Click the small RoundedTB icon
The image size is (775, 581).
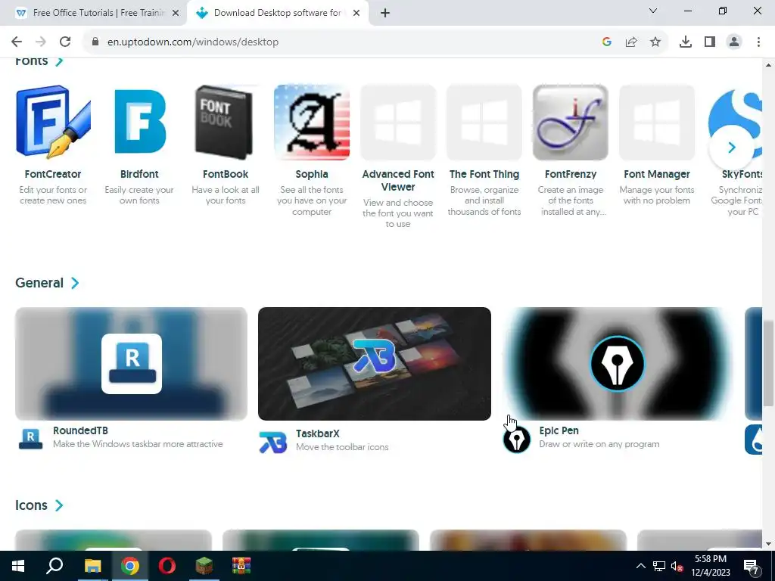tap(30, 439)
